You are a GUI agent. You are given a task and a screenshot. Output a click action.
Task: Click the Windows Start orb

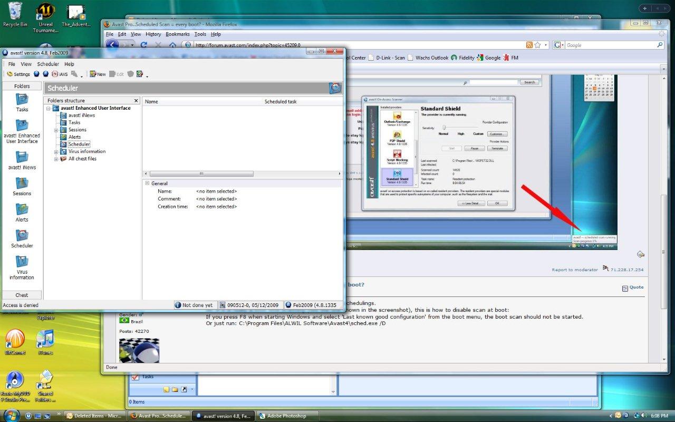coord(13,416)
